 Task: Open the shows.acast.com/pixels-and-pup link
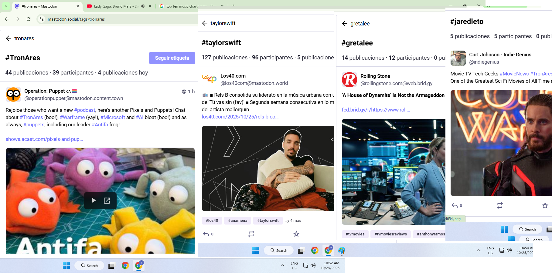(44, 139)
